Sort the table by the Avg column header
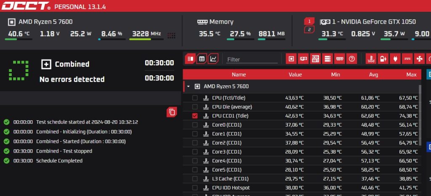This screenshot has width=431, height=196. click(374, 75)
